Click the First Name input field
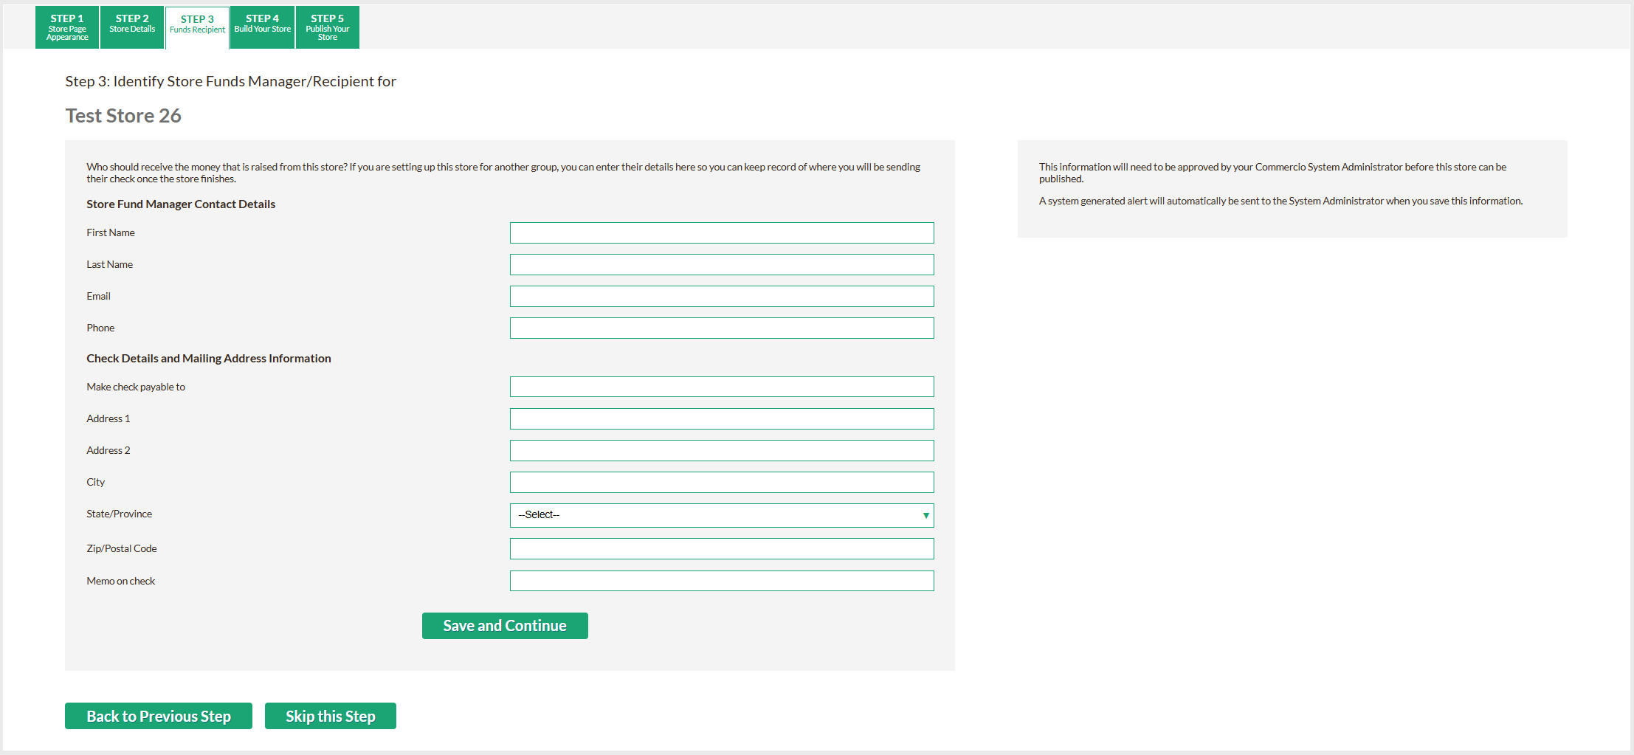The width and height of the screenshot is (1634, 755). [721, 233]
